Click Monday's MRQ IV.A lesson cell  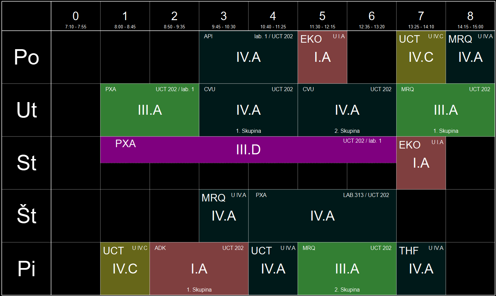click(x=470, y=57)
